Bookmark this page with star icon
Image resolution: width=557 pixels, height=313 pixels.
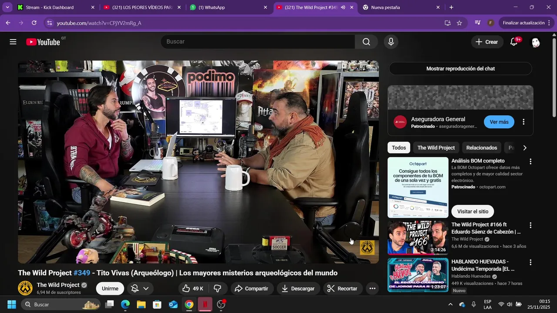click(x=459, y=23)
